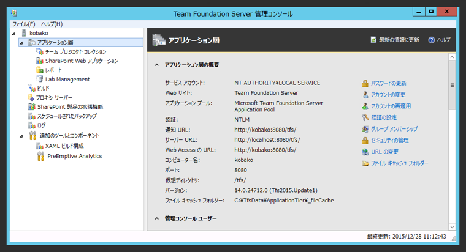Open the ヘルプ(H) menu

(52, 24)
